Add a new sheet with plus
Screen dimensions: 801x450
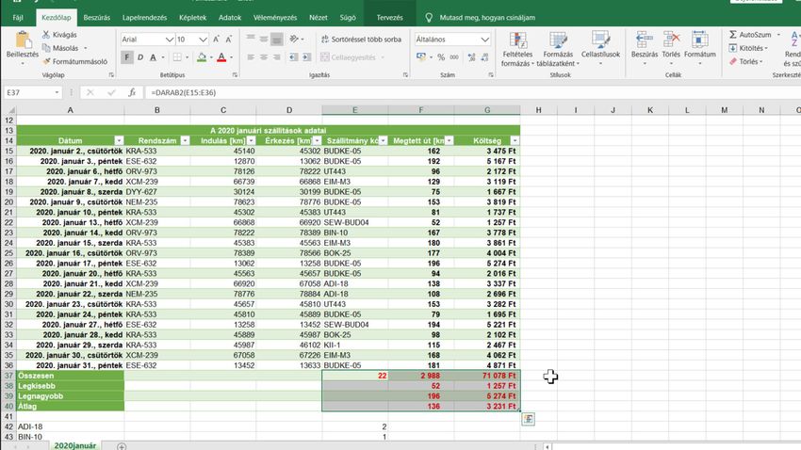121,446
